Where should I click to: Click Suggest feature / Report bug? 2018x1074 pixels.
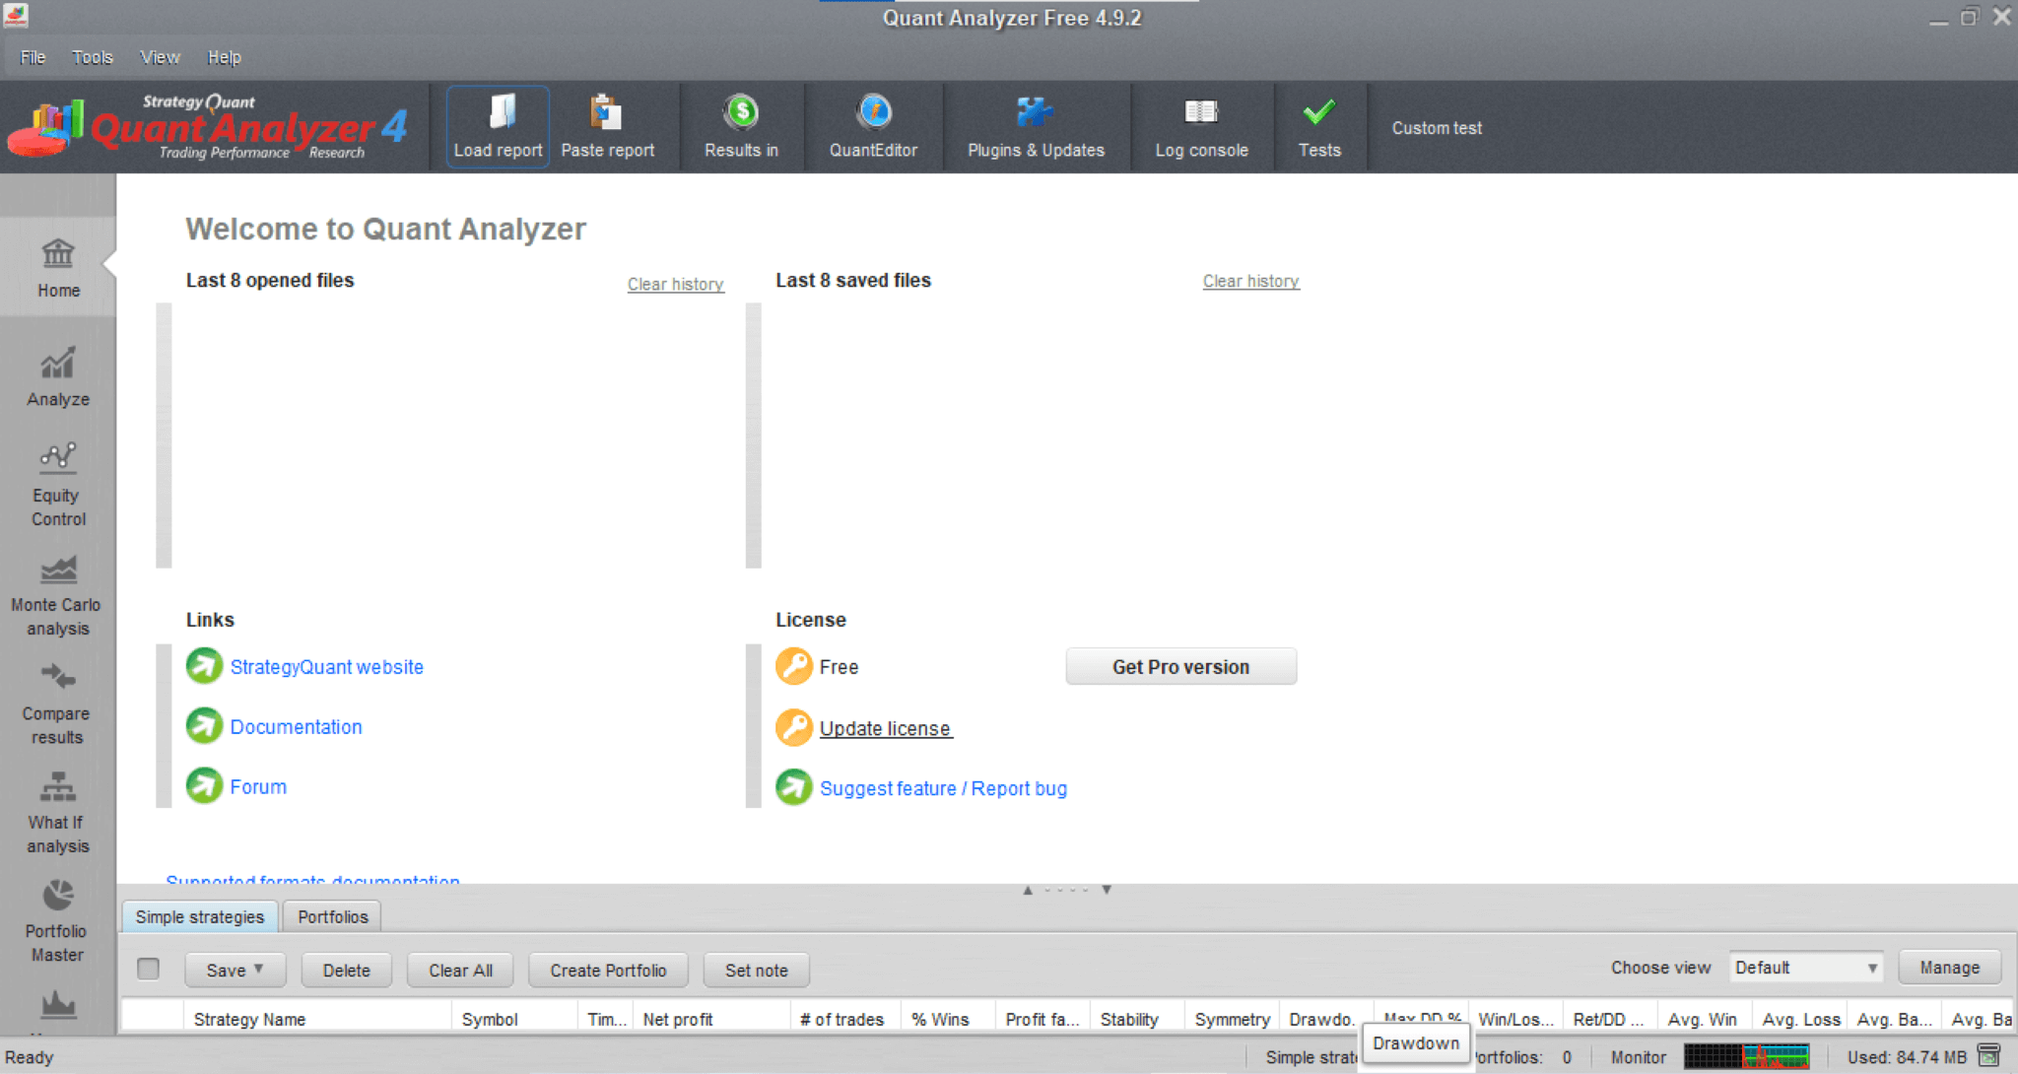click(942, 787)
